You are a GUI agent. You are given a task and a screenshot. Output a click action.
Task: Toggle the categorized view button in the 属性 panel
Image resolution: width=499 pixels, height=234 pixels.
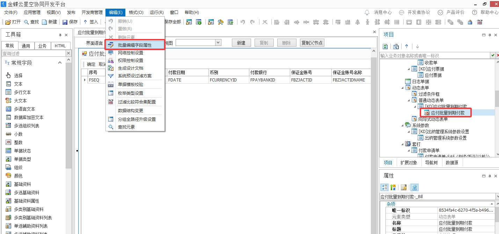tap(384, 187)
